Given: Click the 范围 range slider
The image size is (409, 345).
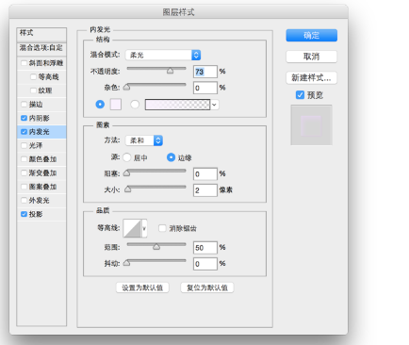Looking at the screenshot, I should coord(156,246).
